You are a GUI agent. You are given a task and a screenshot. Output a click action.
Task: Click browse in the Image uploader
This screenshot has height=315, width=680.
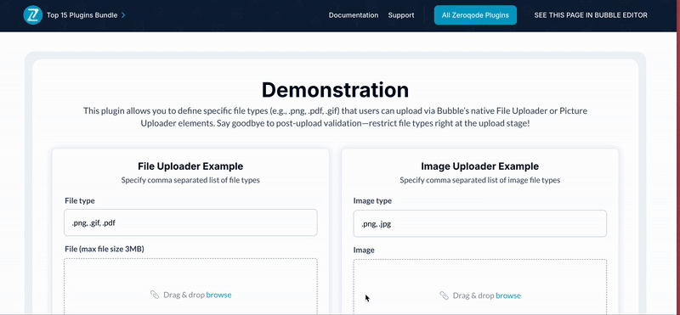[x=508, y=295]
